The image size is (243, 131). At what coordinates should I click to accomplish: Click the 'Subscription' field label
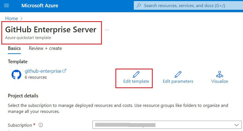pyautogui.click(x=20, y=125)
